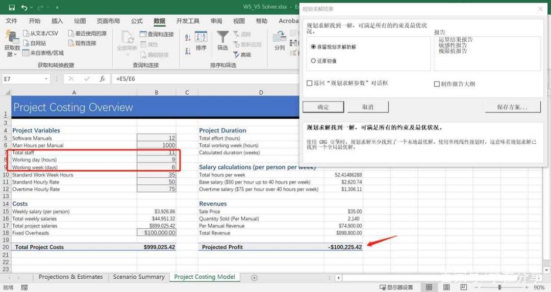Open 显示器设置 in the status bar
Image resolution: width=551 pixels, height=292 pixels.
tap(396, 287)
